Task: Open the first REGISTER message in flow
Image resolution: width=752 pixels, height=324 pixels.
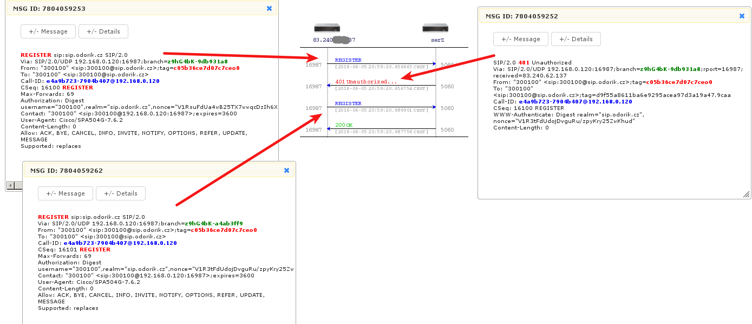Action: (x=348, y=60)
